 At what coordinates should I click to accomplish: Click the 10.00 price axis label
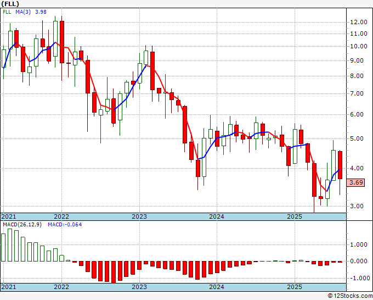[x=359, y=46]
